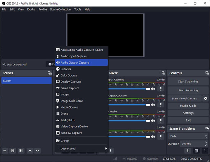Select Window Capture source
Viewport: 210px width, 162px height.
tap(81, 133)
